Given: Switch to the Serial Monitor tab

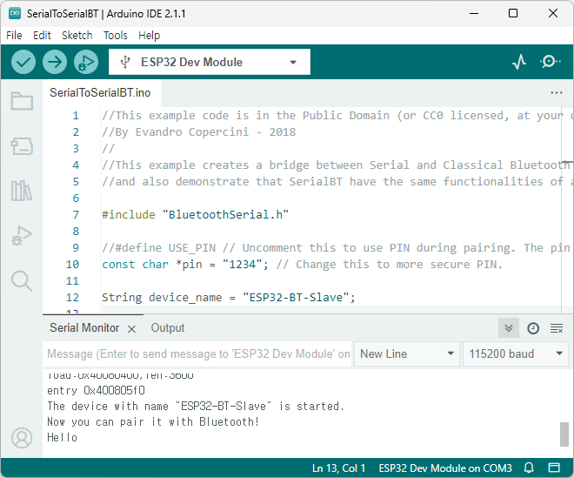Looking at the screenshot, I should [x=84, y=327].
